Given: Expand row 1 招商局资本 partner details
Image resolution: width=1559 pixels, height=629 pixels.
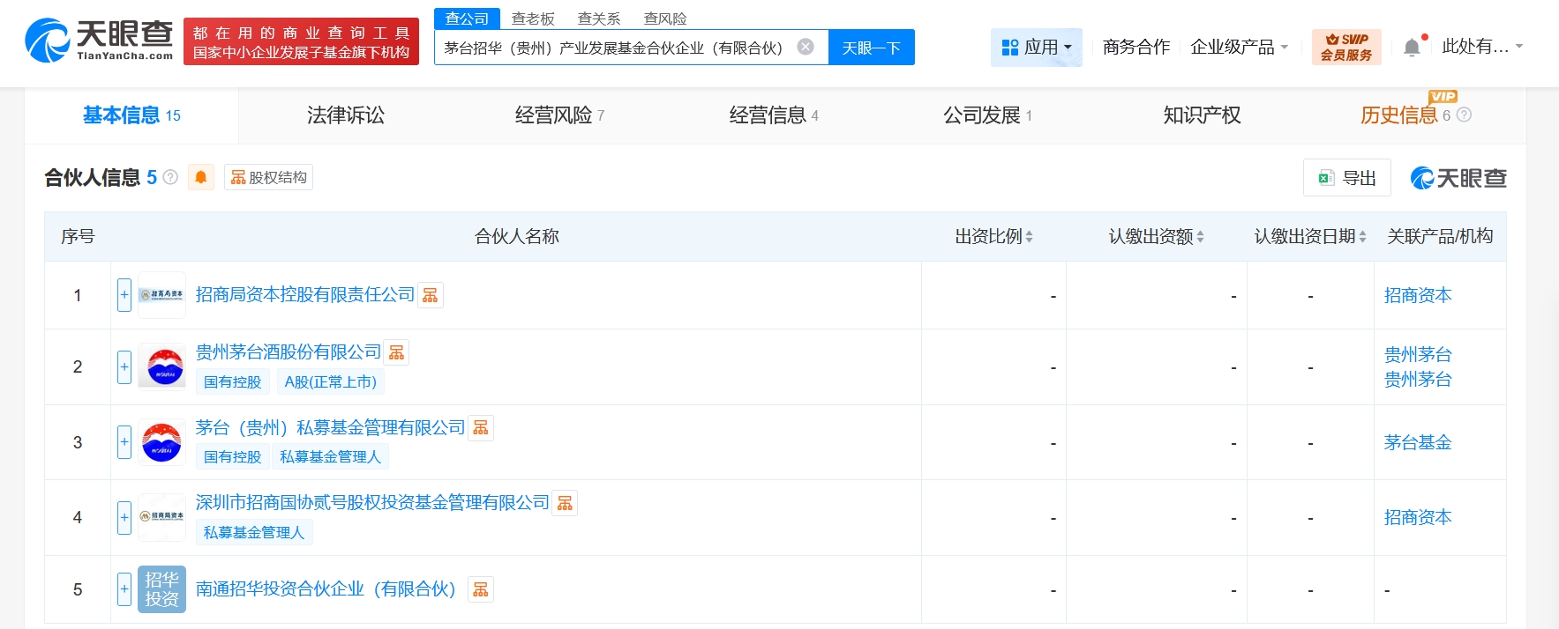Looking at the screenshot, I should coord(124,295).
